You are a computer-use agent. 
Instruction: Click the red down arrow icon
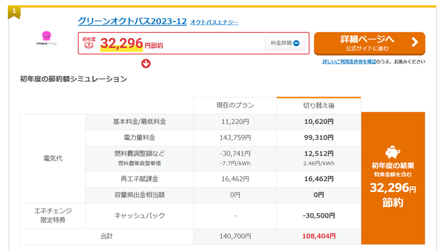tap(147, 63)
